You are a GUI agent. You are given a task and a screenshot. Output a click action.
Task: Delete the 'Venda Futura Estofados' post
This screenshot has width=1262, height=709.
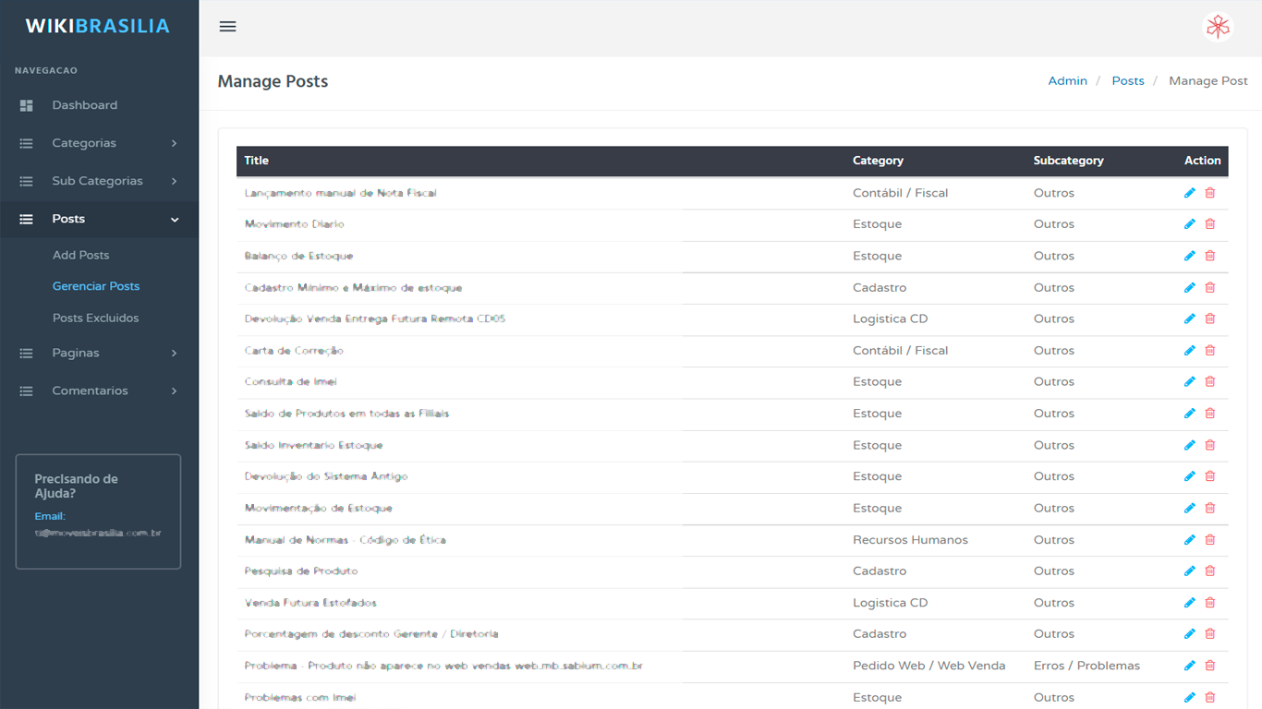(x=1210, y=603)
